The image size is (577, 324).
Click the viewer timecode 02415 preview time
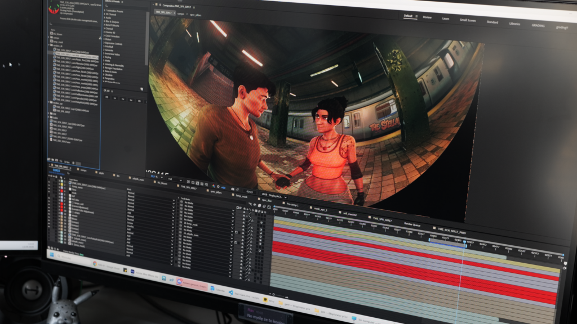(x=250, y=192)
